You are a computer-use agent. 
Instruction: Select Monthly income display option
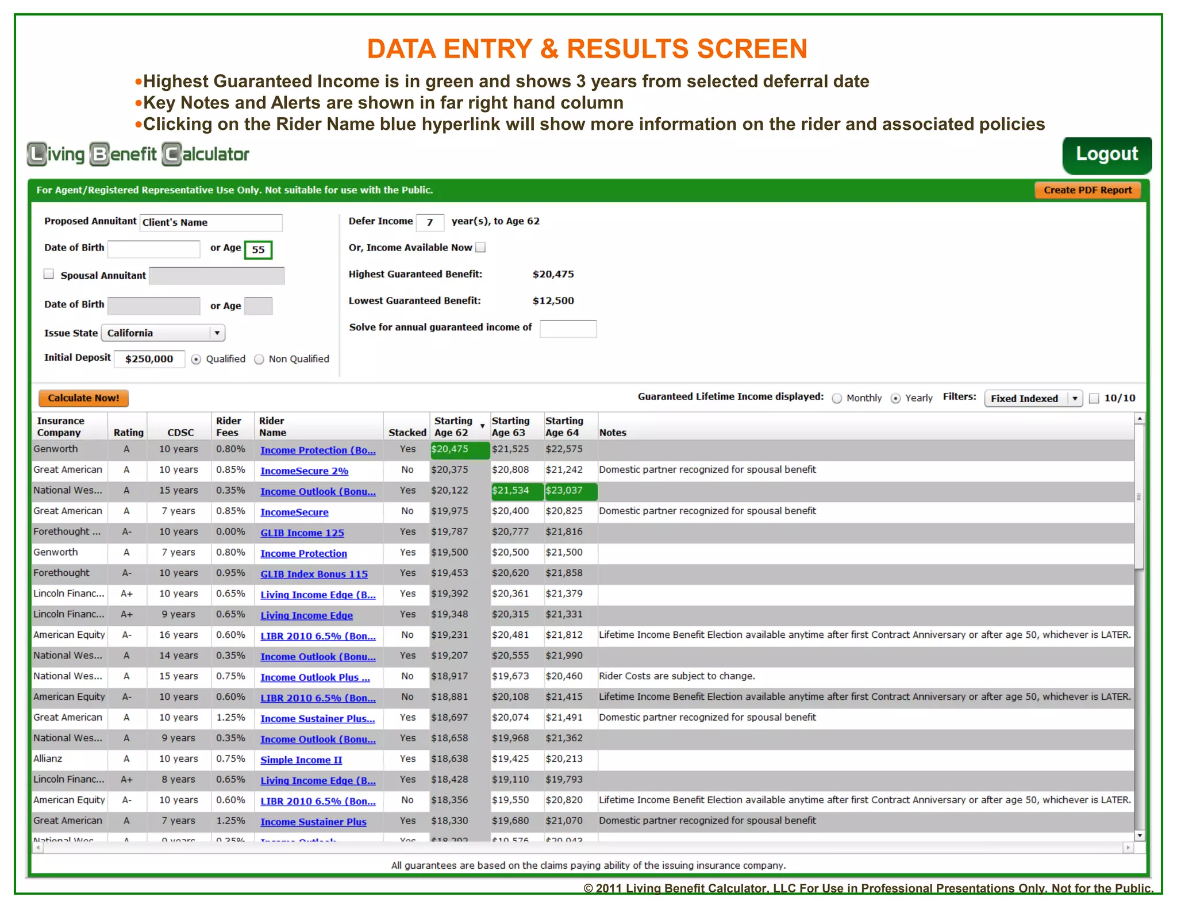coord(837,398)
